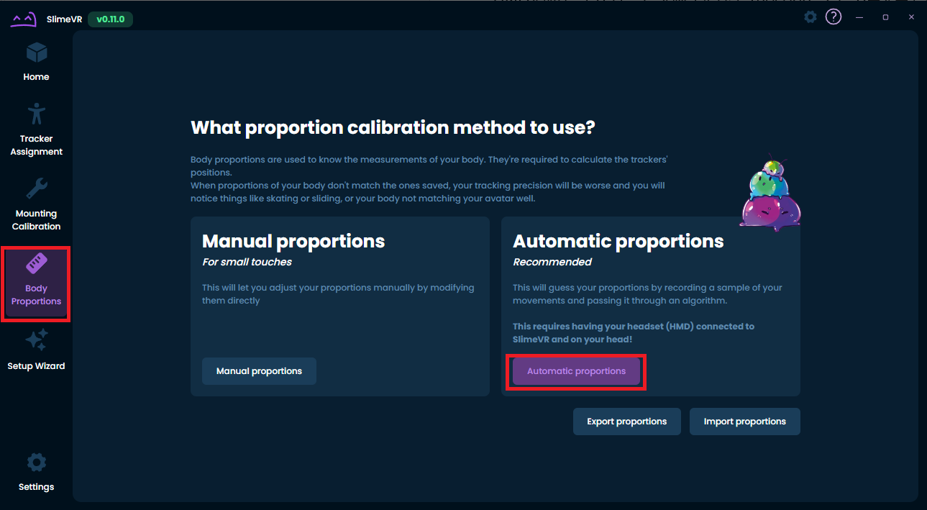Launch Setup Wizard via the sparkles icon
This screenshot has height=510, width=927.
(36, 340)
